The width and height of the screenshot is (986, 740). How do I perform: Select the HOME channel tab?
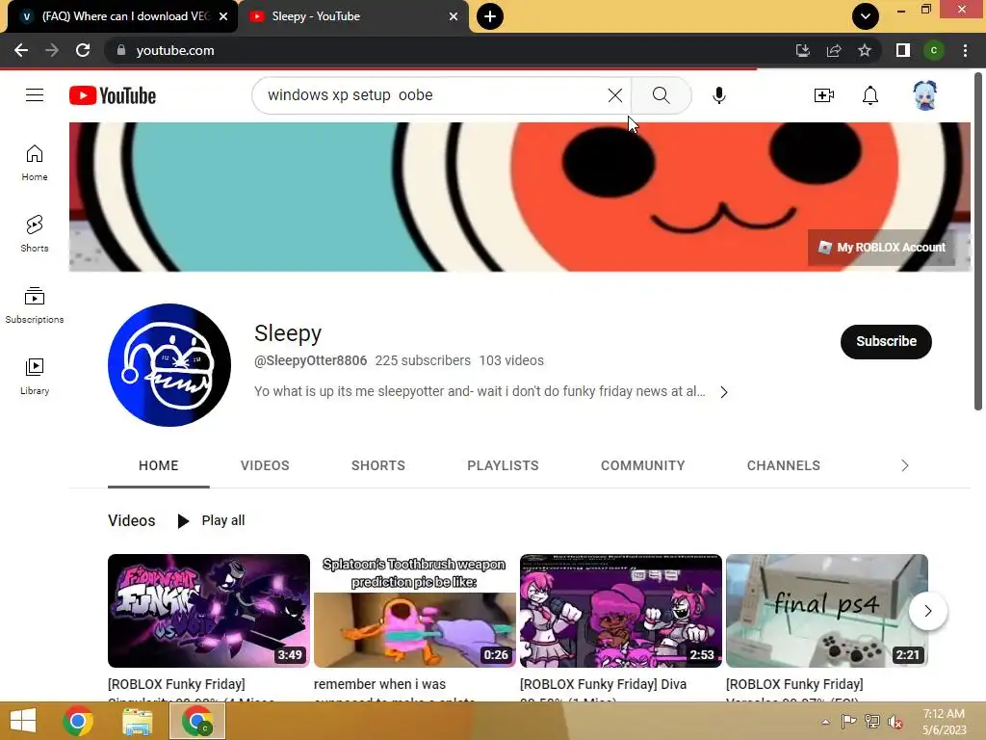tap(159, 465)
